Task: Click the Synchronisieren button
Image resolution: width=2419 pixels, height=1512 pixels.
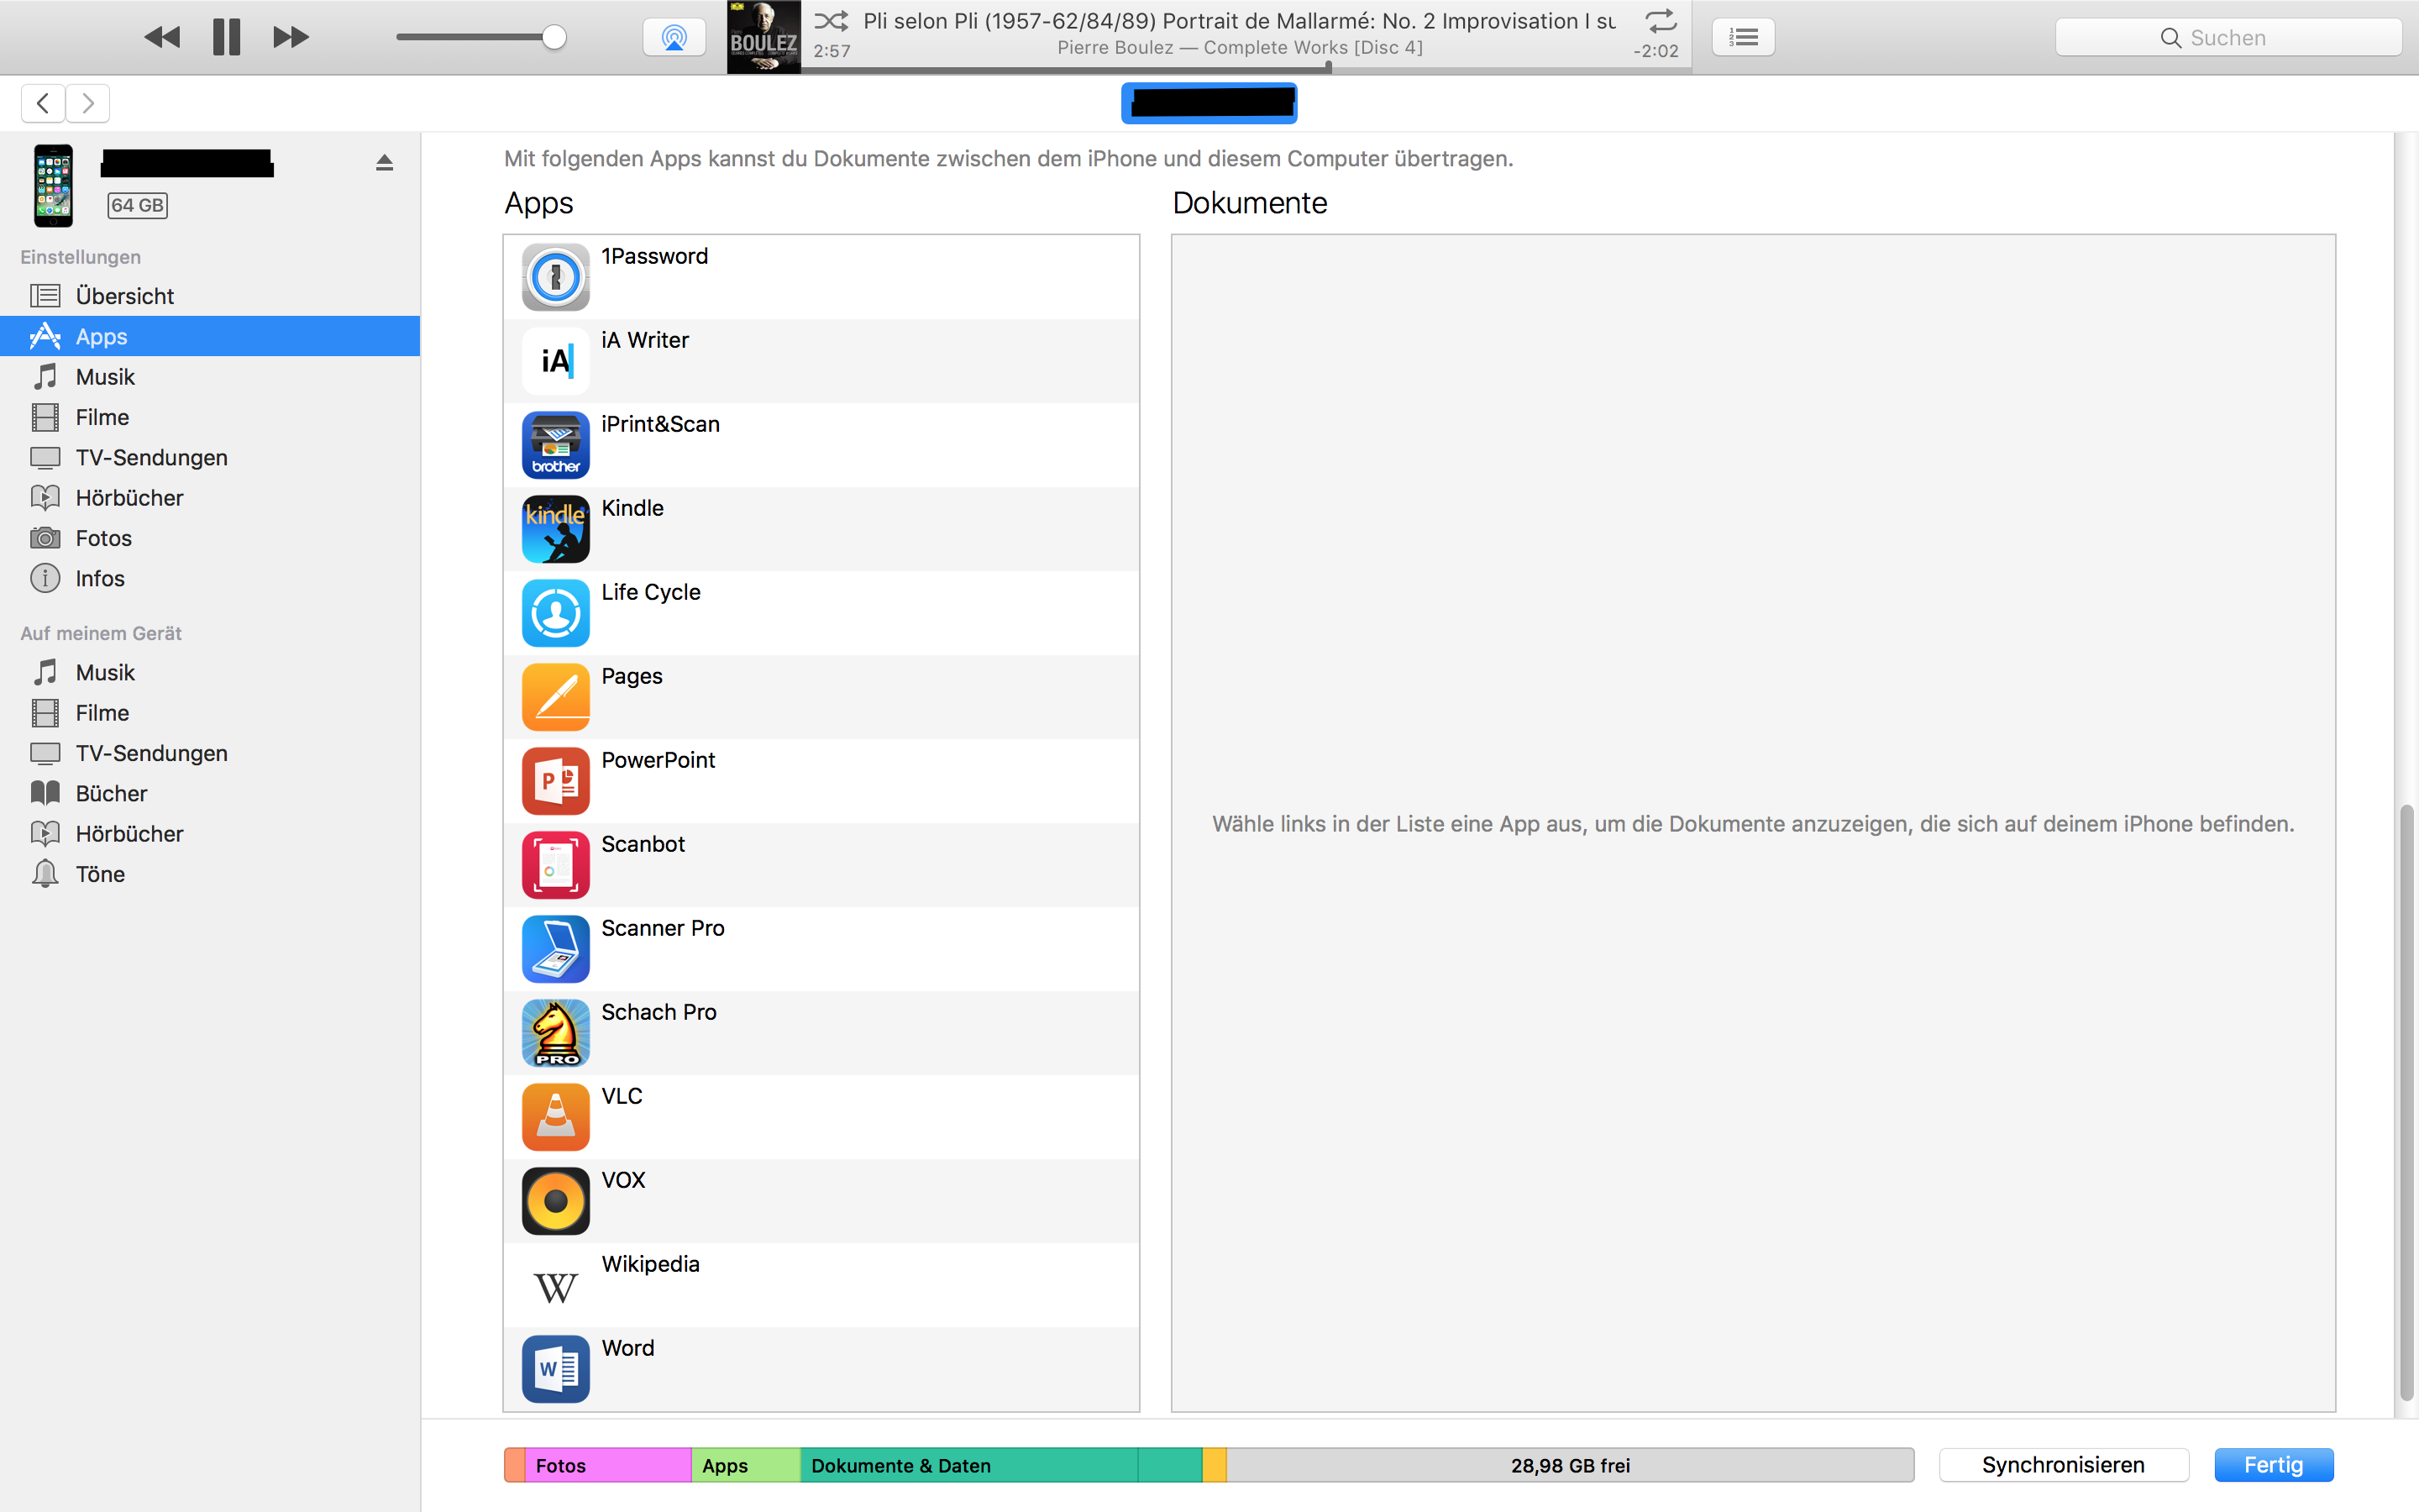Action: click(x=2060, y=1463)
